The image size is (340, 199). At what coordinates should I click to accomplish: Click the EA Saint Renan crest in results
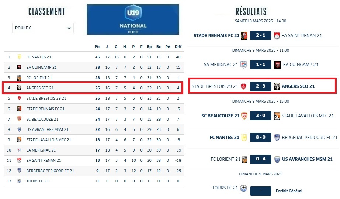(x=277, y=36)
